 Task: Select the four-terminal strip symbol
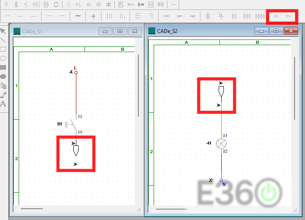click(260, 16)
